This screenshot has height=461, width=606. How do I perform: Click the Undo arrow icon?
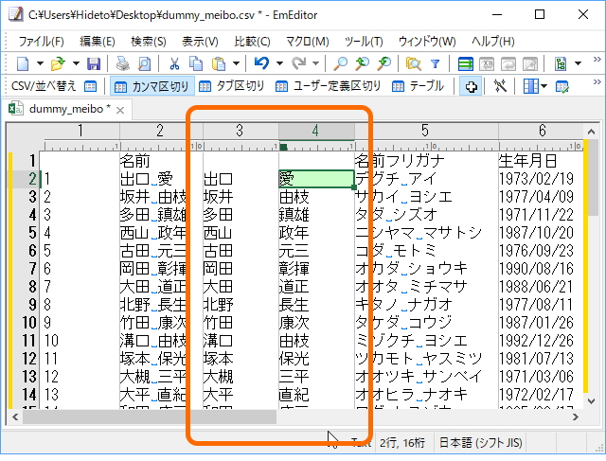tap(261, 63)
